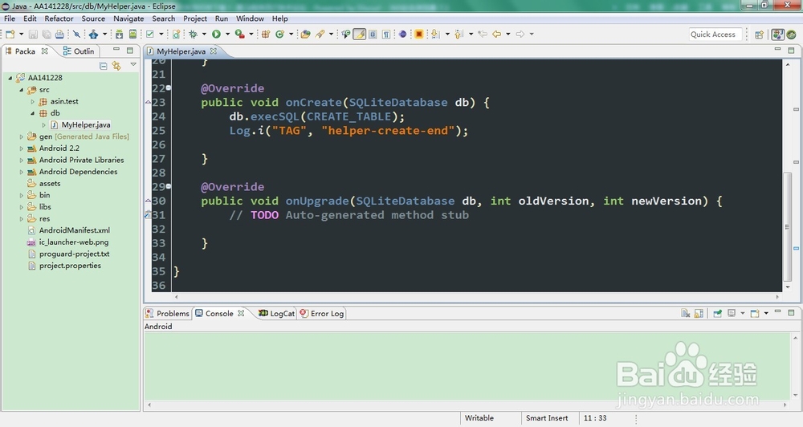This screenshot has height=427, width=803.
Task: Toggle Console Scroll Lock icon
Action: coord(699,313)
